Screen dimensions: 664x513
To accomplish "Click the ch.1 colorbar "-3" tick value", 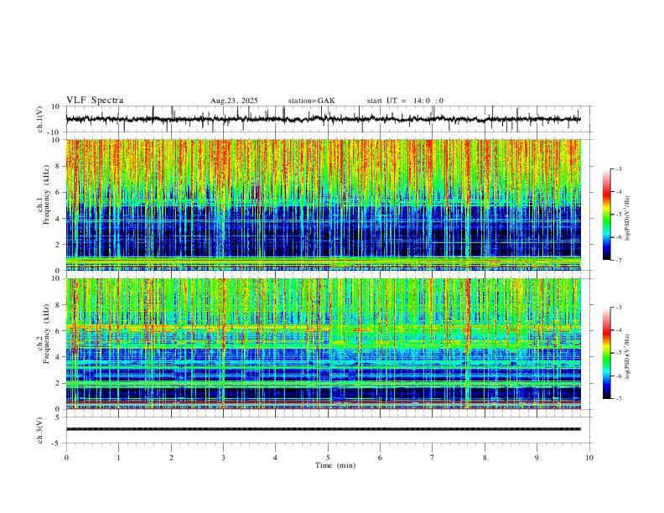I will [619, 168].
